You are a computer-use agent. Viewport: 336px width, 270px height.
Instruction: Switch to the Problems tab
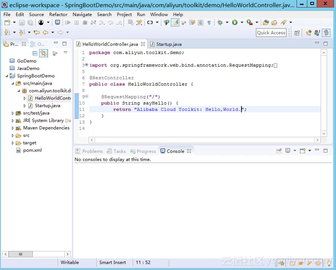89,151
